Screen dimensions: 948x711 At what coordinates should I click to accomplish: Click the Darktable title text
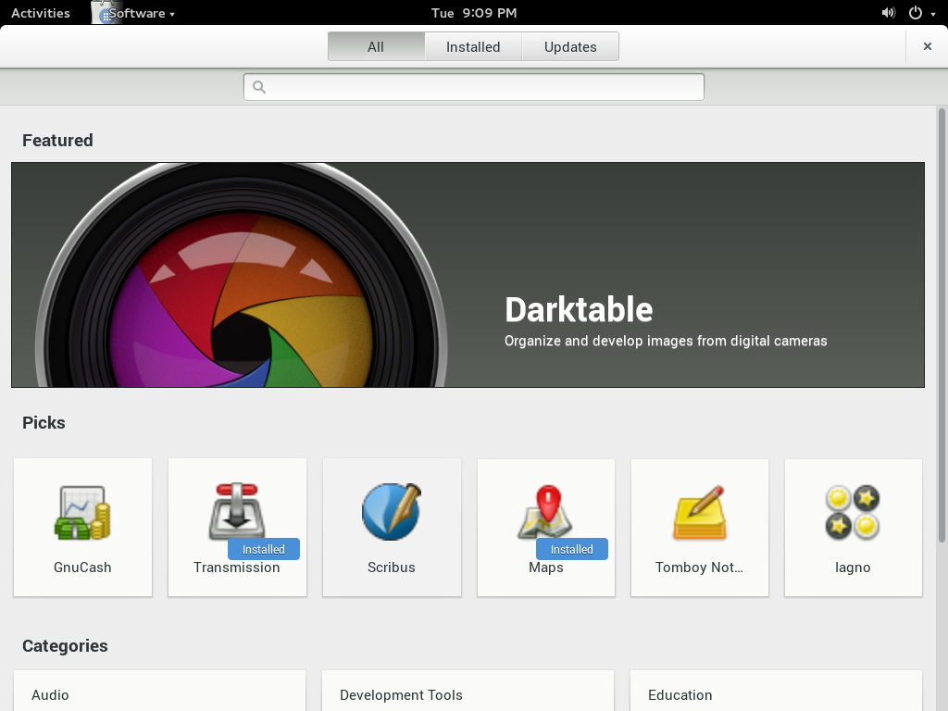[579, 309]
